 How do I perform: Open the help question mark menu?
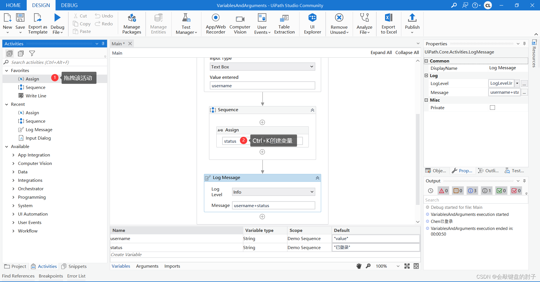[x=476, y=5]
